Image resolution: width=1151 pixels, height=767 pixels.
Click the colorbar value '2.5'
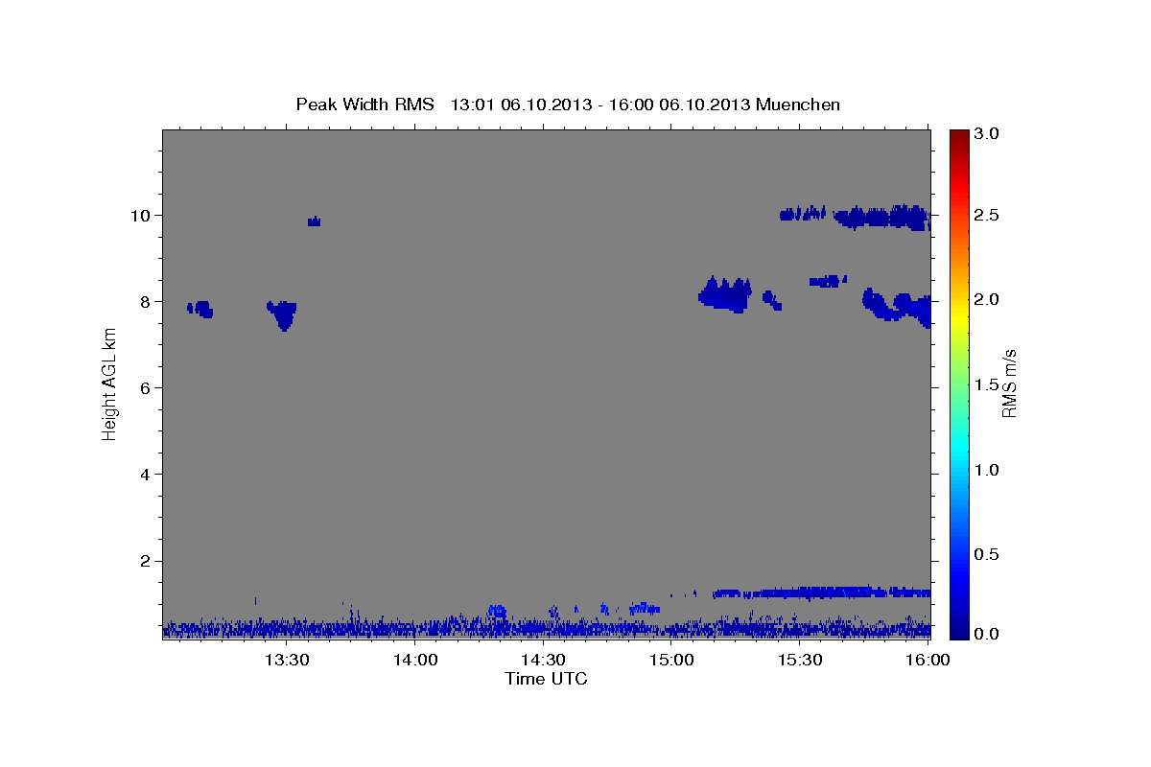click(x=987, y=215)
